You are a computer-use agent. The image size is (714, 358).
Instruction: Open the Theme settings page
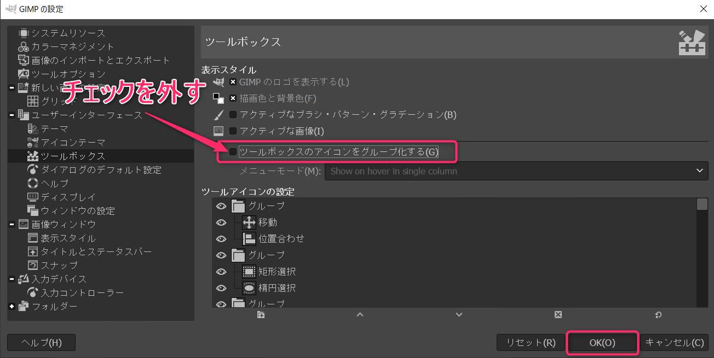(54, 129)
